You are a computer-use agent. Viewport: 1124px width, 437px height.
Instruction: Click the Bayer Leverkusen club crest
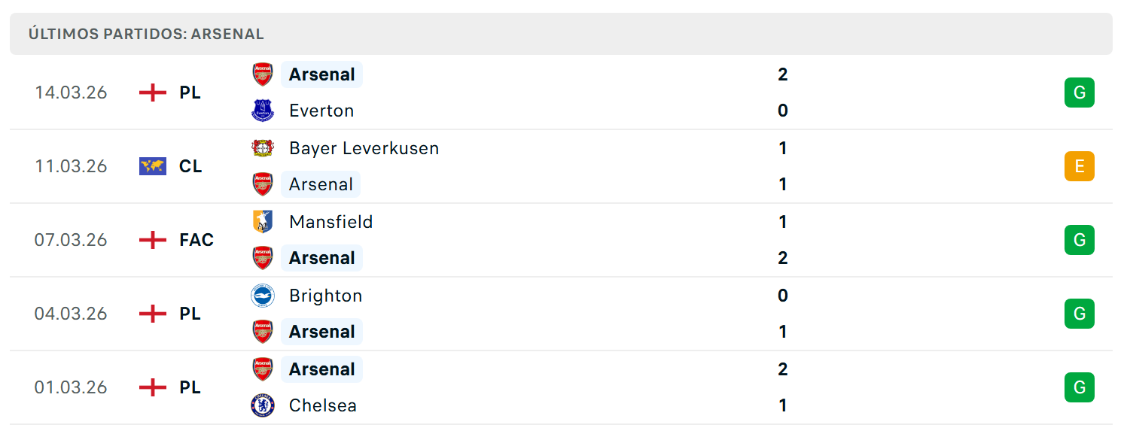[x=263, y=148]
